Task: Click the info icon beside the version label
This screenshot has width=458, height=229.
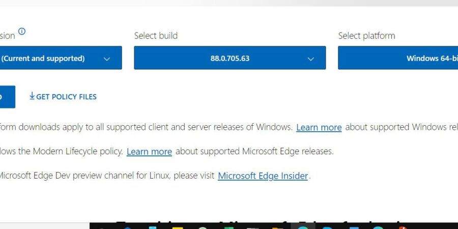Action: coord(22,31)
